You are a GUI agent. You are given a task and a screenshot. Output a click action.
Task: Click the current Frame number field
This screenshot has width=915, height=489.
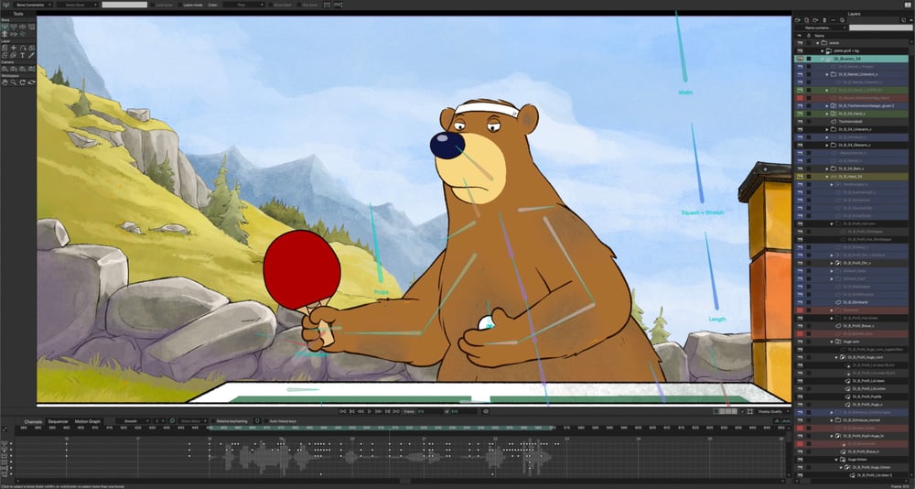tap(429, 411)
